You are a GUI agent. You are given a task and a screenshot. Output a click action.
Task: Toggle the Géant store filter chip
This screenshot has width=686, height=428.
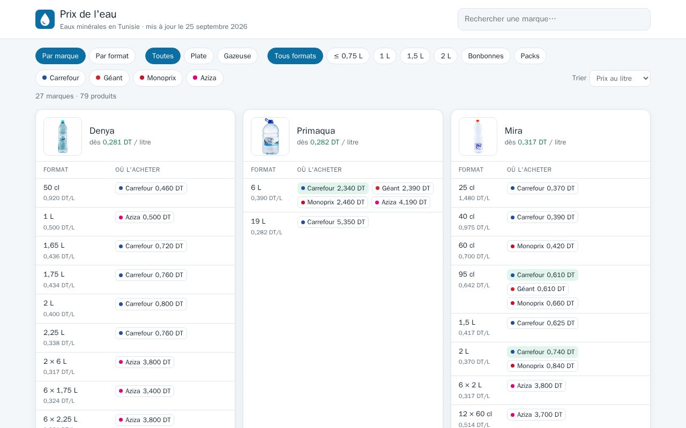pos(109,78)
